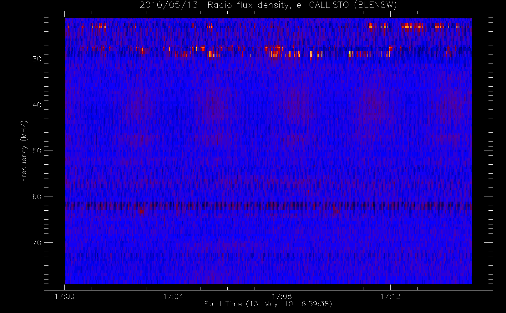Viewport: 506px width, 313px height.
Task: Click the '17:00' time tick label
Action: pyautogui.click(x=64, y=296)
